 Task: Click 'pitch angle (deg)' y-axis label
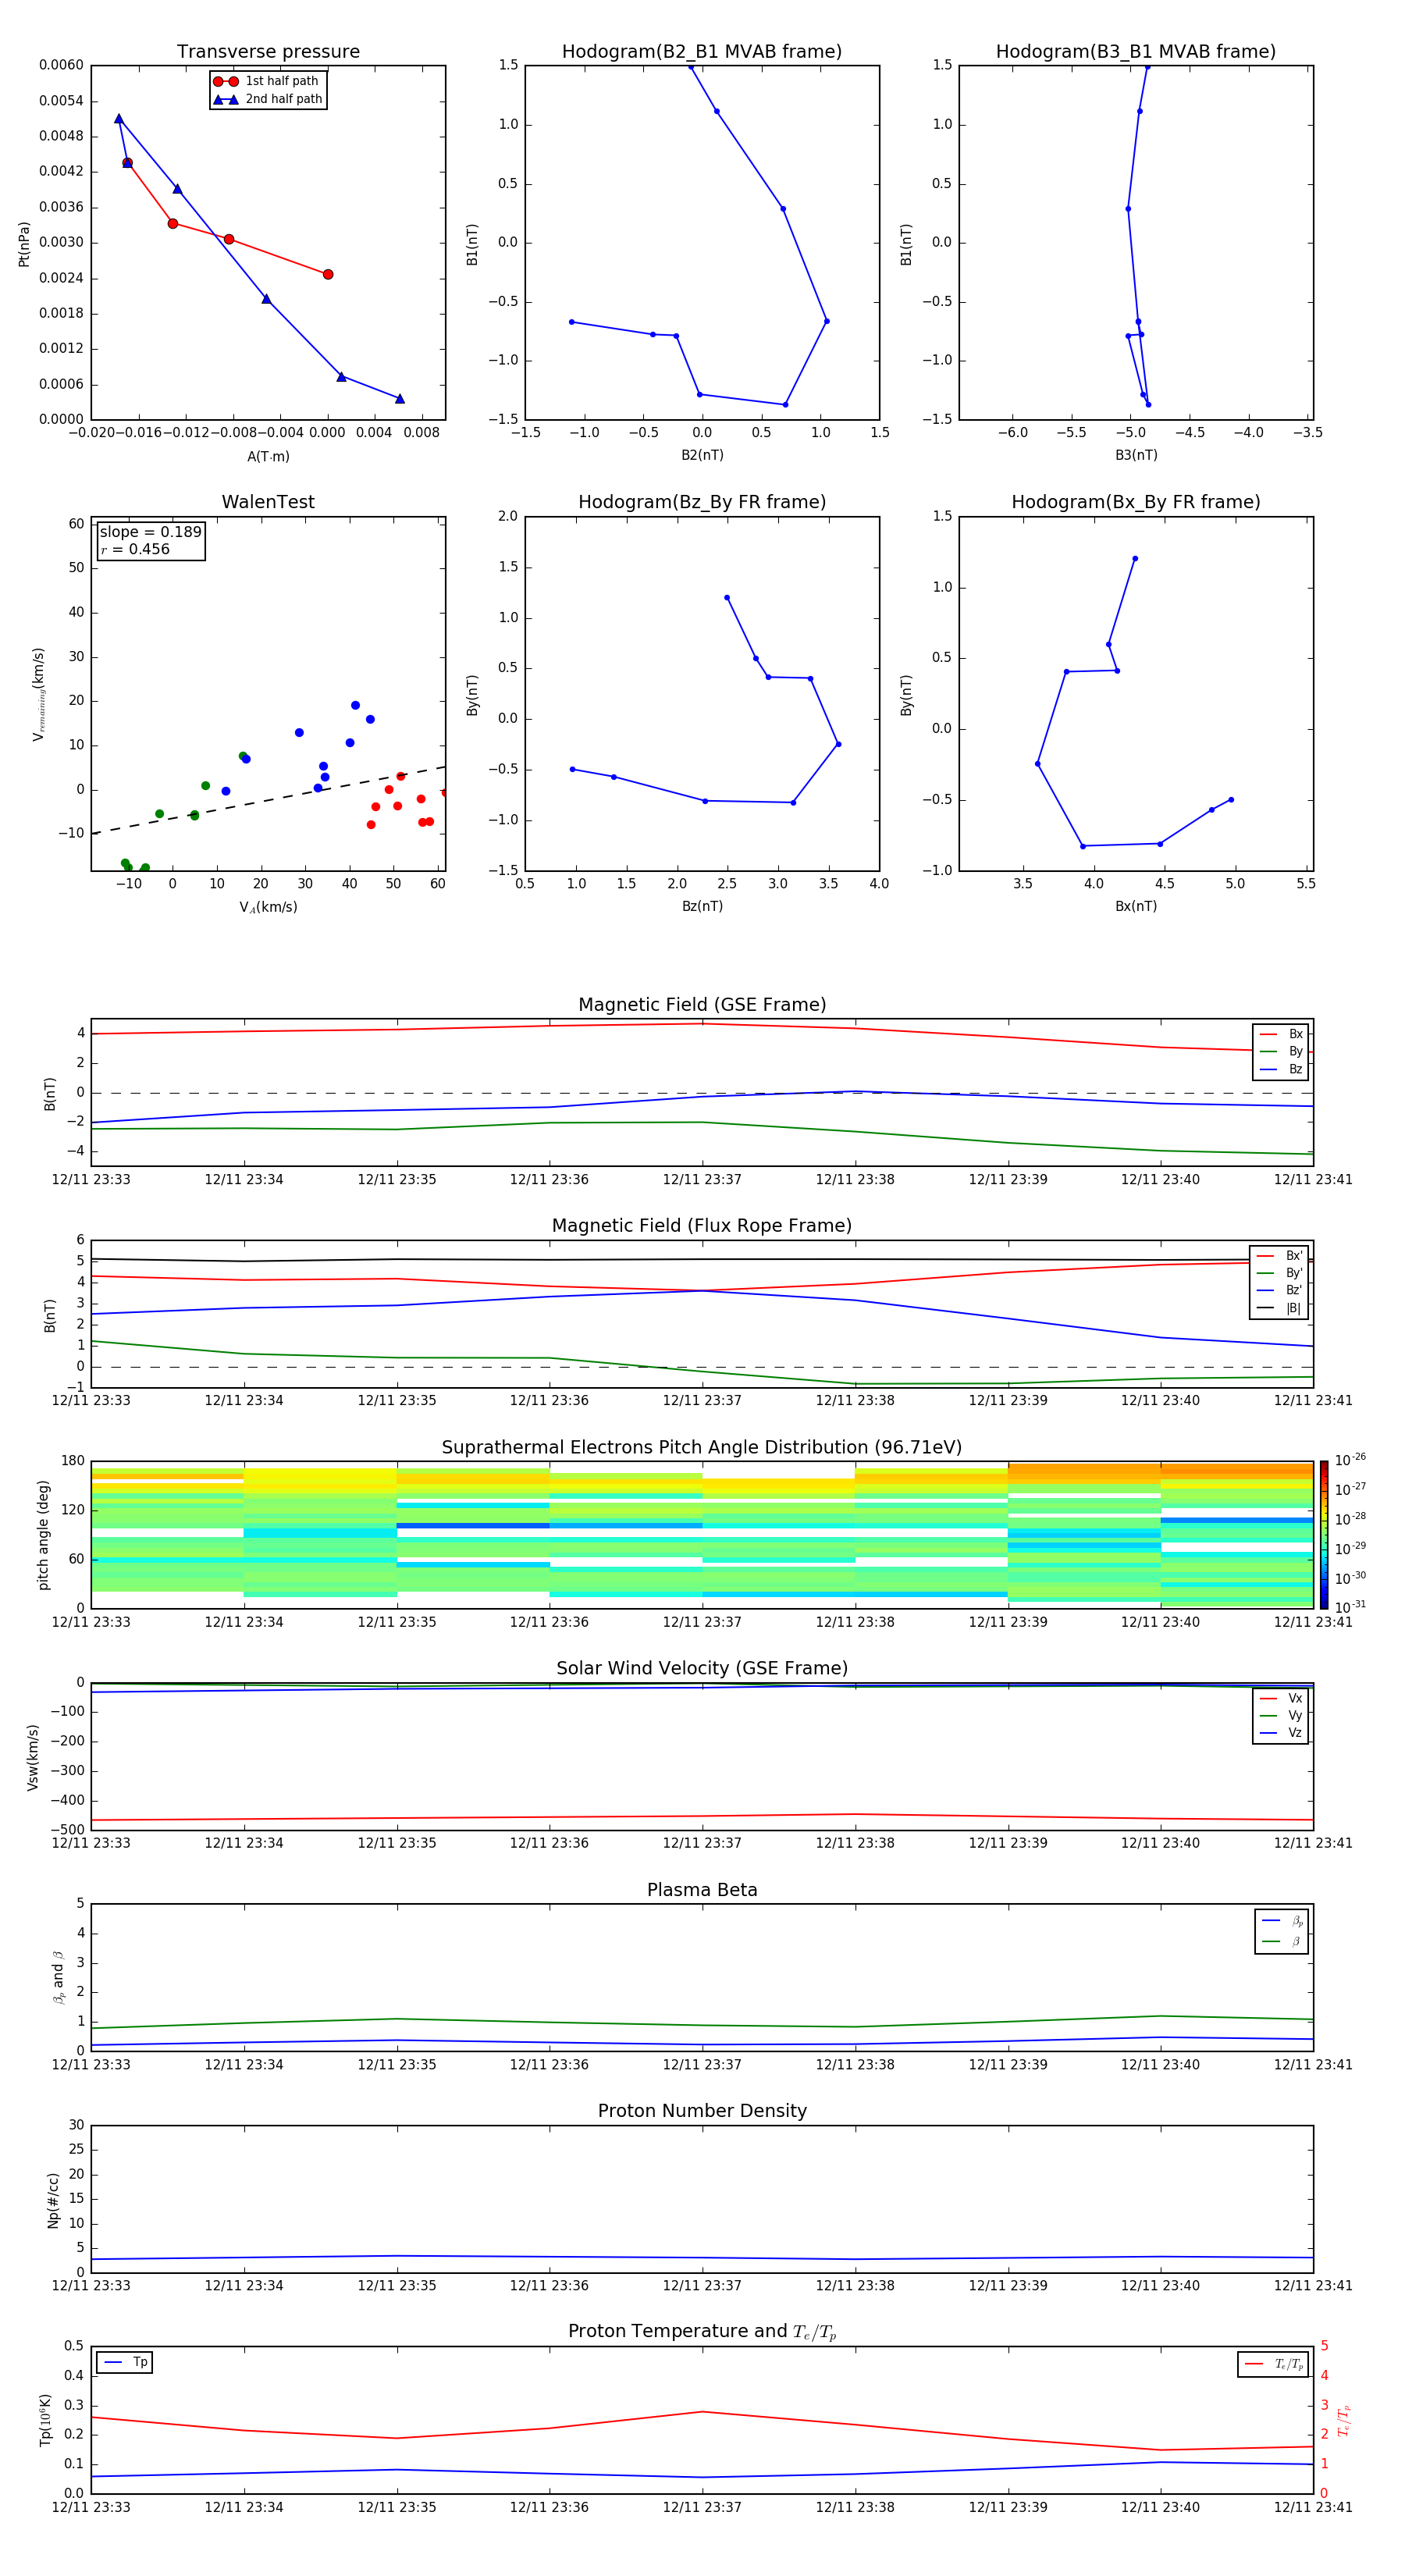(43, 1535)
